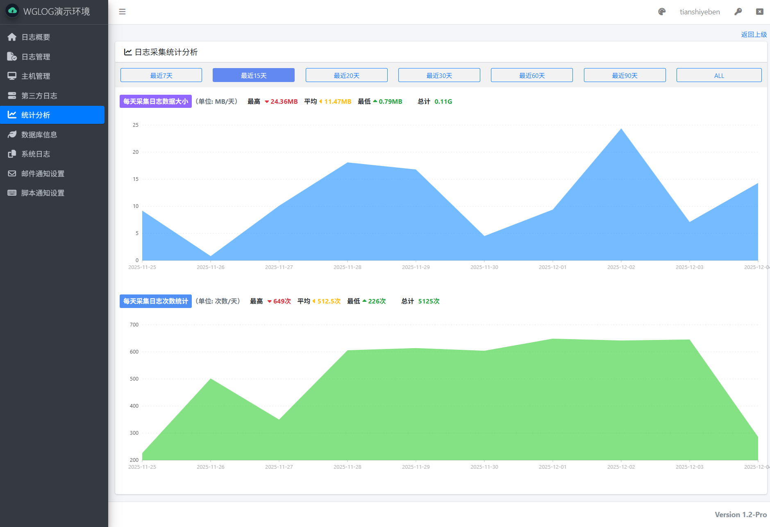Viewport: 770px width, 527px height.
Task: Open 脚本通知设置 settings
Action: point(52,193)
